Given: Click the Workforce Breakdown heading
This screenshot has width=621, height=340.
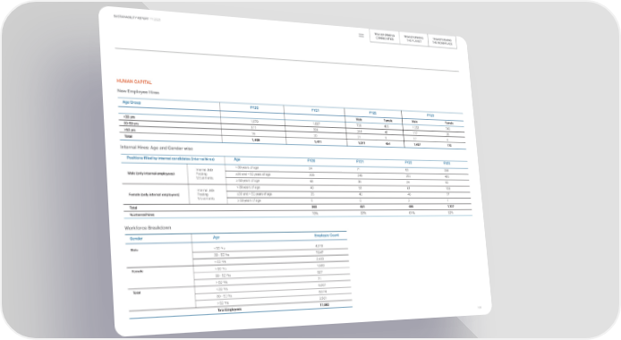Looking at the screenshot, I should [148, 228].
